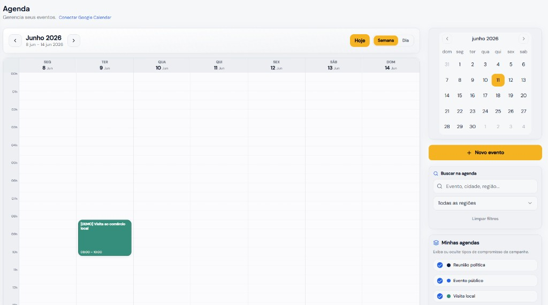548x305 pixels.
Task: Jump to today with Hoje button
Action: pos(360,41)
